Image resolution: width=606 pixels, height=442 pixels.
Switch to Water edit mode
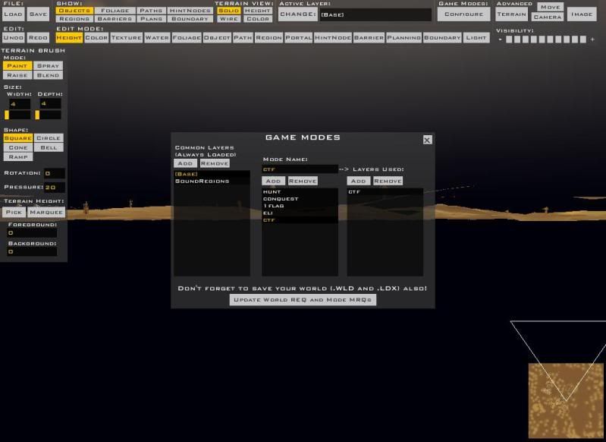(157, 37)
